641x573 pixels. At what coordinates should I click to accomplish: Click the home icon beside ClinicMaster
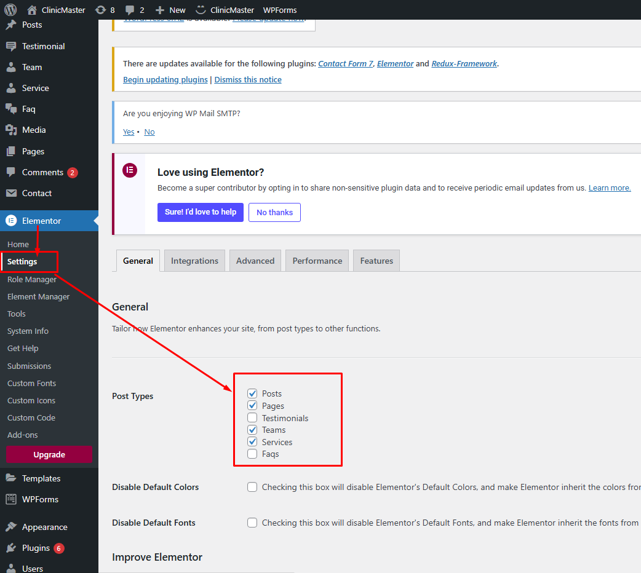32,10
